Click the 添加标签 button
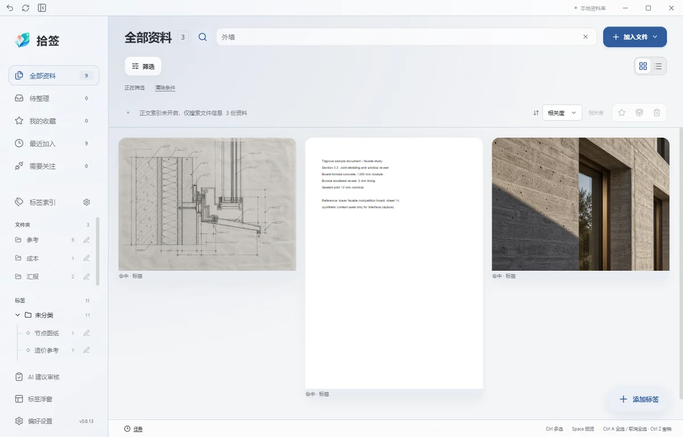 pyautogui.click(x=639, y=399)
